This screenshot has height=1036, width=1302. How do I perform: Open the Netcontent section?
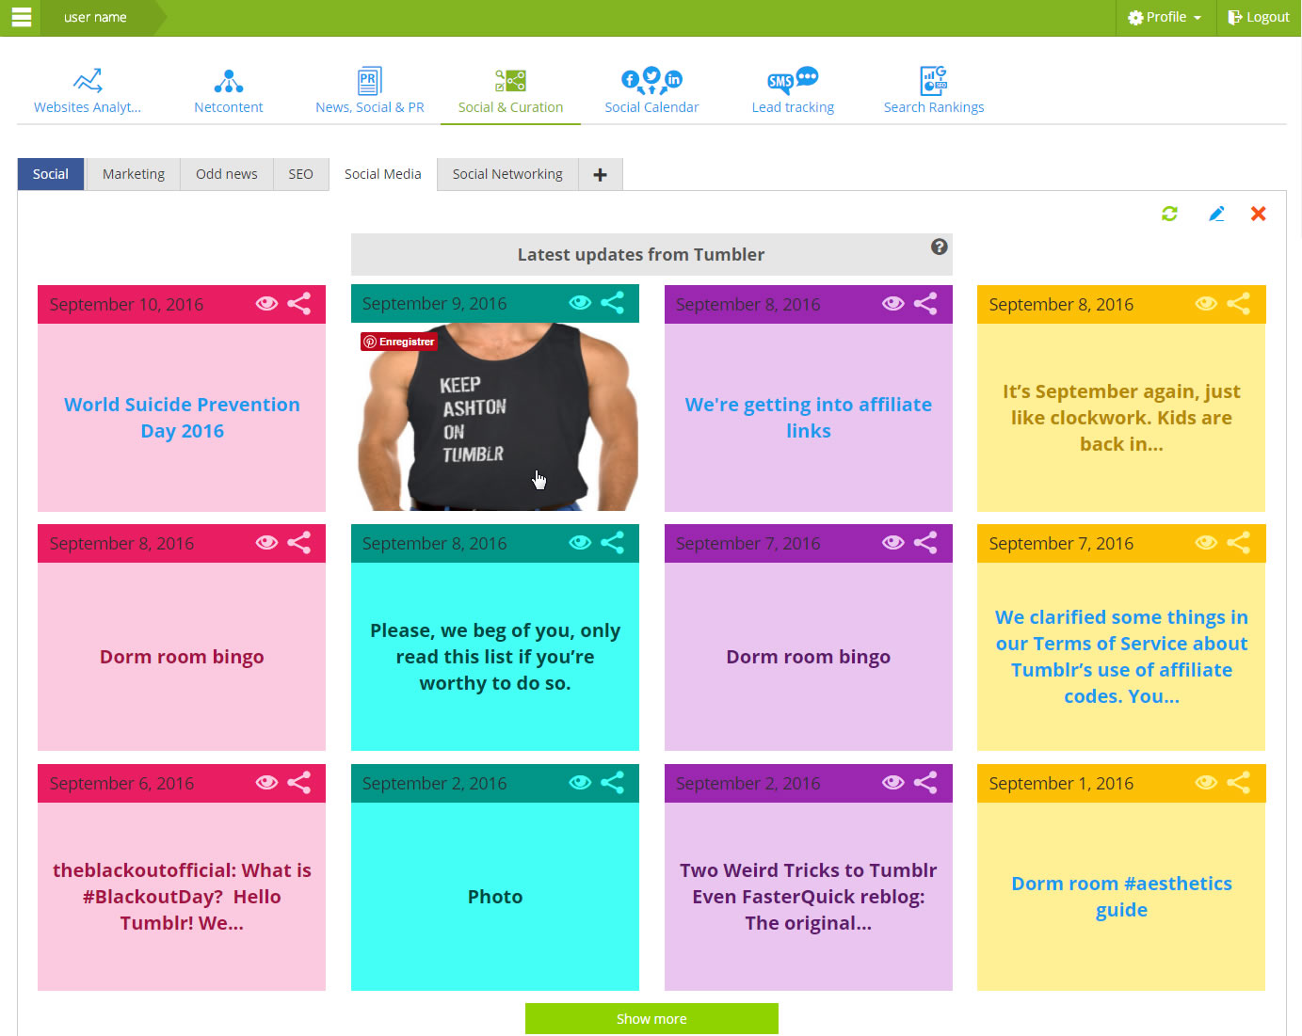coord(229,91)
